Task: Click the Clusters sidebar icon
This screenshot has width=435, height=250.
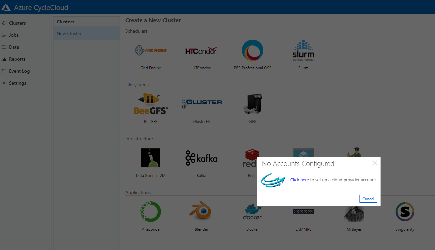Action: point(4,23)
